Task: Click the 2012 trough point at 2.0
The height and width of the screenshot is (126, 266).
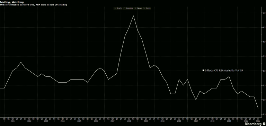Action: point(196,100)
